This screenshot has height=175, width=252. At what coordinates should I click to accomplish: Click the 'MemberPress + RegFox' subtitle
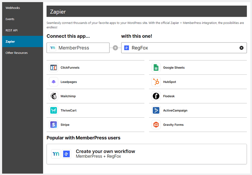pyautogui.click(x=98, y=156)
